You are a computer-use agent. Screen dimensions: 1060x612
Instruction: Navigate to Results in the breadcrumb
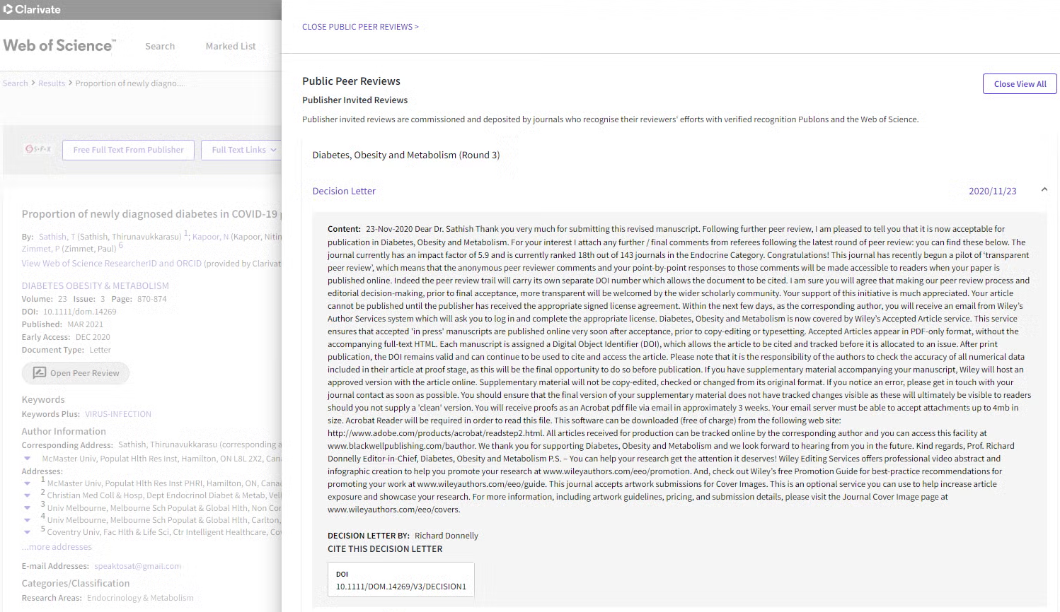coord(52,83)
